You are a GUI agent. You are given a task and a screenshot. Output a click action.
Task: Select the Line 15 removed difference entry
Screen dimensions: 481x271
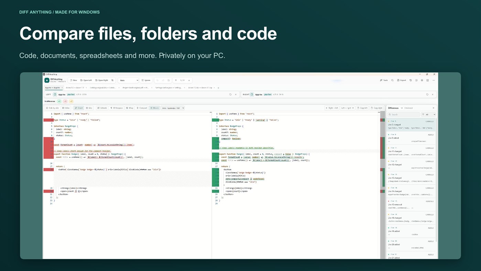click(x=411, y=205)
